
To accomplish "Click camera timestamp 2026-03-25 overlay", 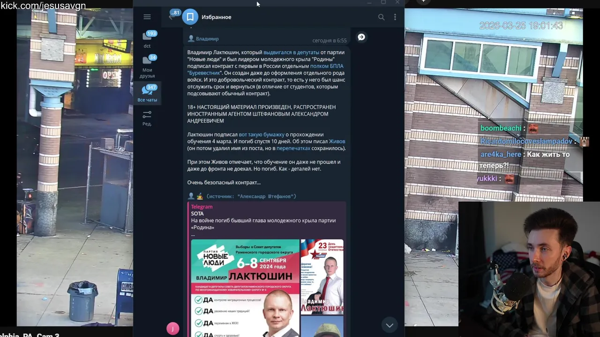I will click(521, 25).
